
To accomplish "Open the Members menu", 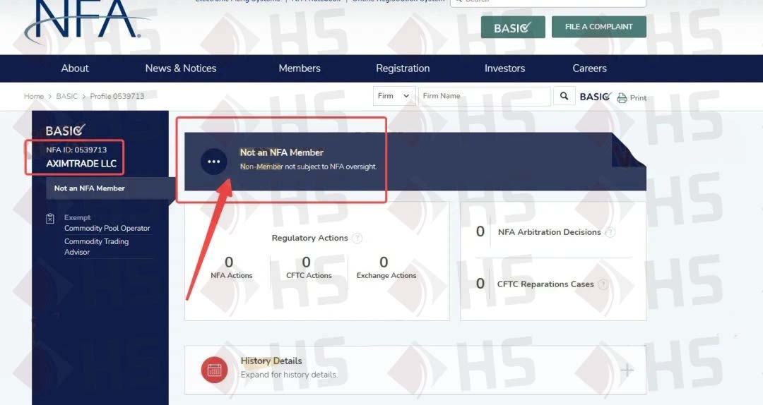I will pyautogui.click(x=300, y=68).
